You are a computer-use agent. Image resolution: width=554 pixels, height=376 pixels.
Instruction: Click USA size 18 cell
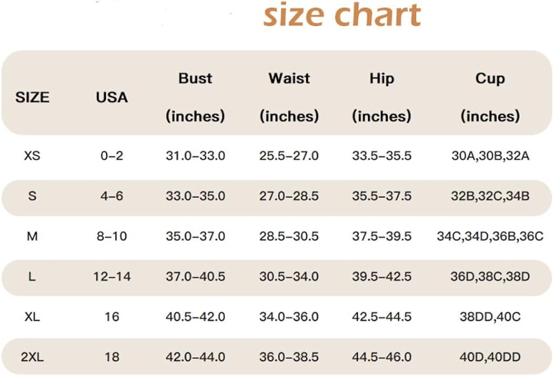tap(112, 357)
